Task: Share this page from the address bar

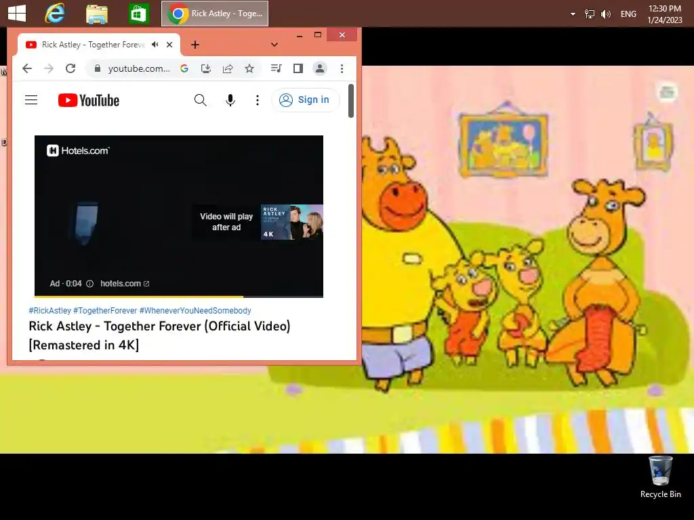Action: (228, 68)
